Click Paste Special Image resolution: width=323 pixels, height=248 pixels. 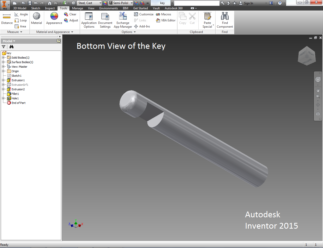(x=207, y=20)
